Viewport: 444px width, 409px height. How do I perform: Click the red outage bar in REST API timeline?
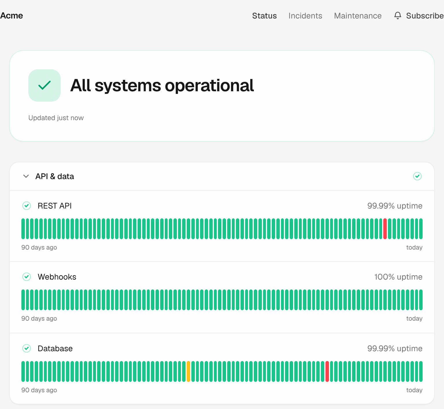tap(385, 229)
